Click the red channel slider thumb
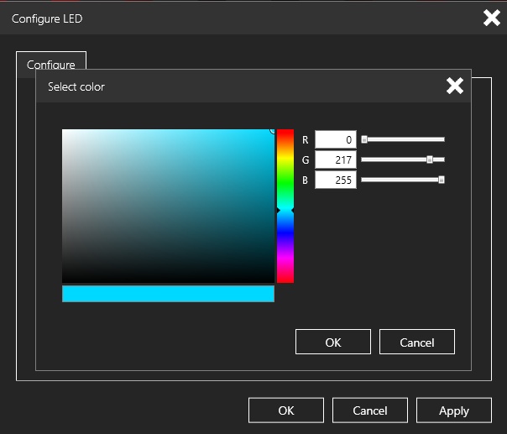 click(x=364, y=139)
